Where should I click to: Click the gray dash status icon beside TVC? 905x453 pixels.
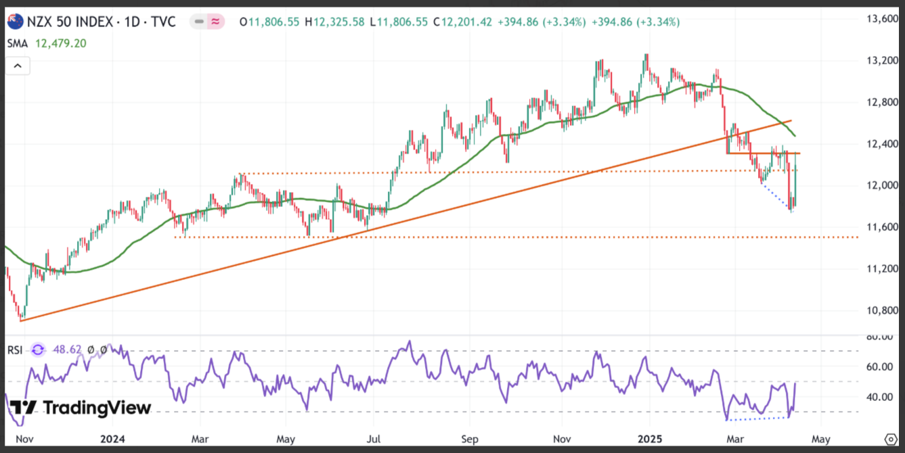click(x=199, y=22)
